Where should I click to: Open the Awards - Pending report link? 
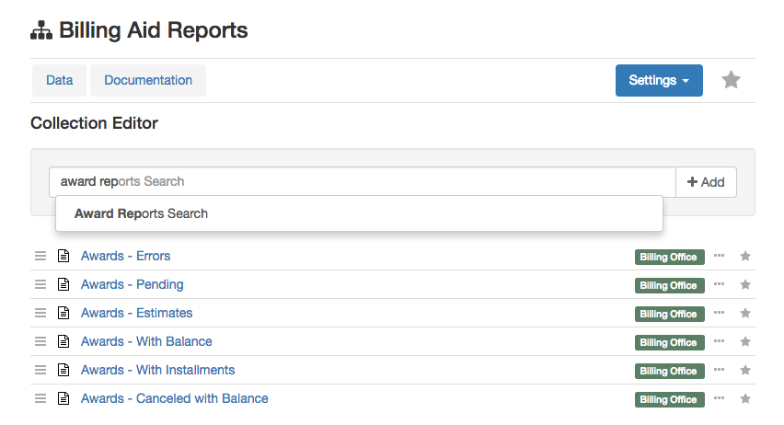pos(132,284)
